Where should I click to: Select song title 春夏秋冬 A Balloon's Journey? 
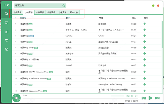click(33, 78)
